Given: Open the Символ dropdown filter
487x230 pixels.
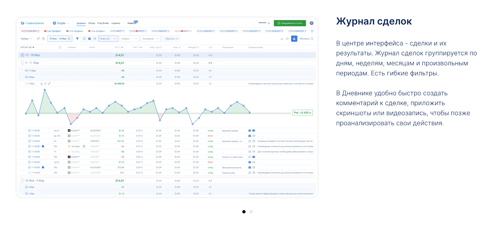Looking at the screenshot, I should [129, 39].
